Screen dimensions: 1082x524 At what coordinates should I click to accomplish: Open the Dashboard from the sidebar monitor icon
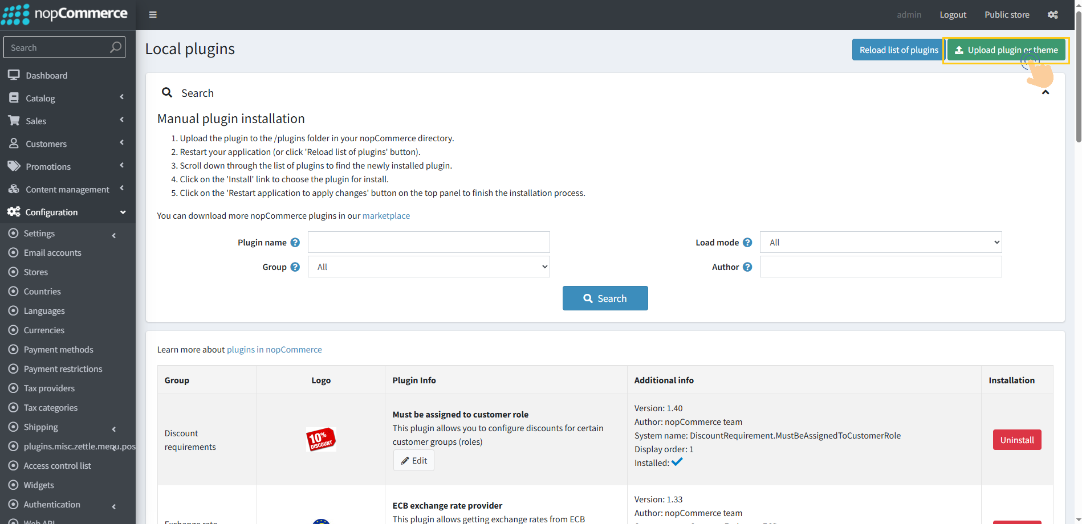click(x=14, y=75)
